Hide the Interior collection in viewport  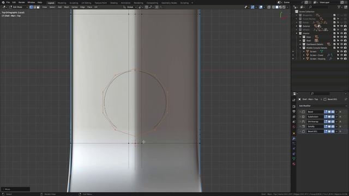(x=342, y=33)
